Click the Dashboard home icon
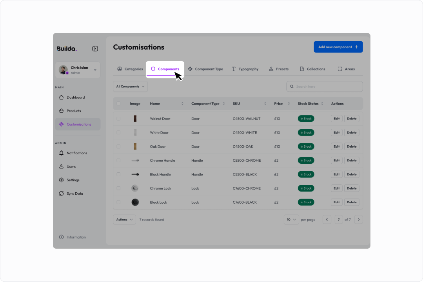This screenshot has width=423, height=282. [x=62, y=97]
